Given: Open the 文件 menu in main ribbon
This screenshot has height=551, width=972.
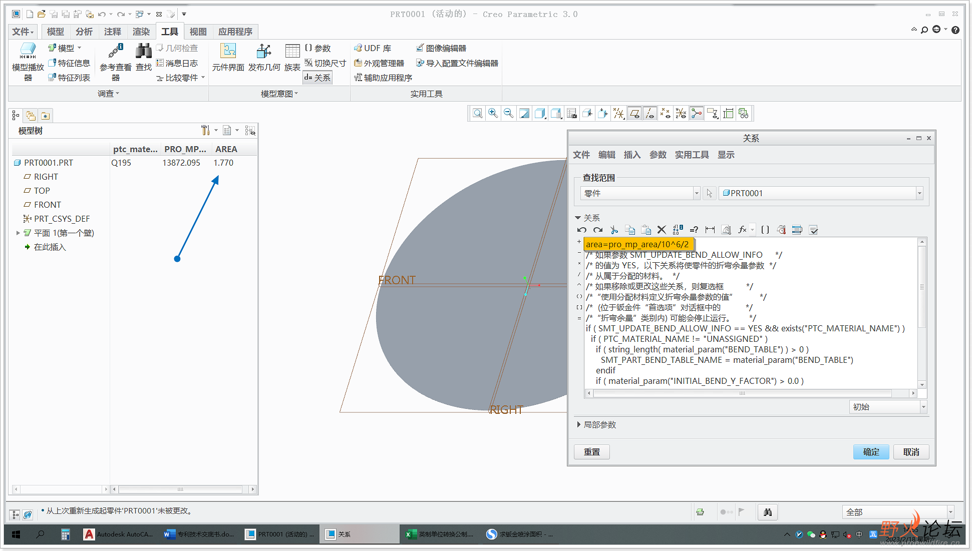Looking at the screenshot, I should (23, 32).
